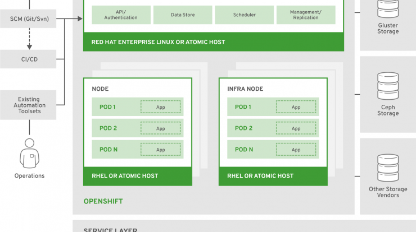
Task: Select the SCM (Git/Svn) box
Action: point(28,19)
